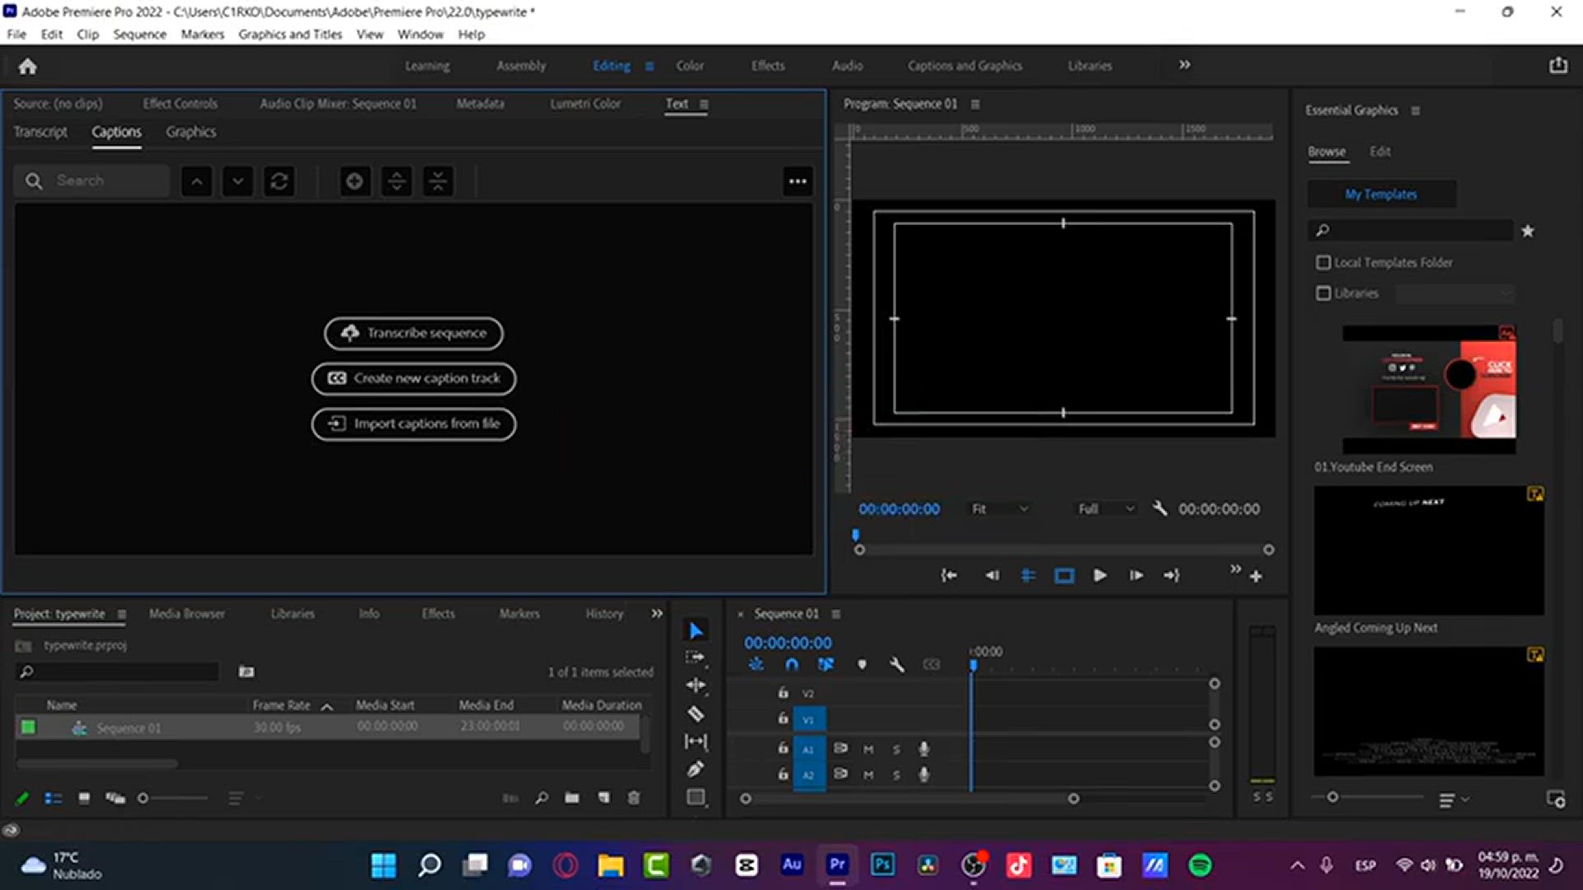This screenshot has height=890, width=1583.
Task: Click the Program monitor wrench settings icon
Action: click(x=1159, y=508)
